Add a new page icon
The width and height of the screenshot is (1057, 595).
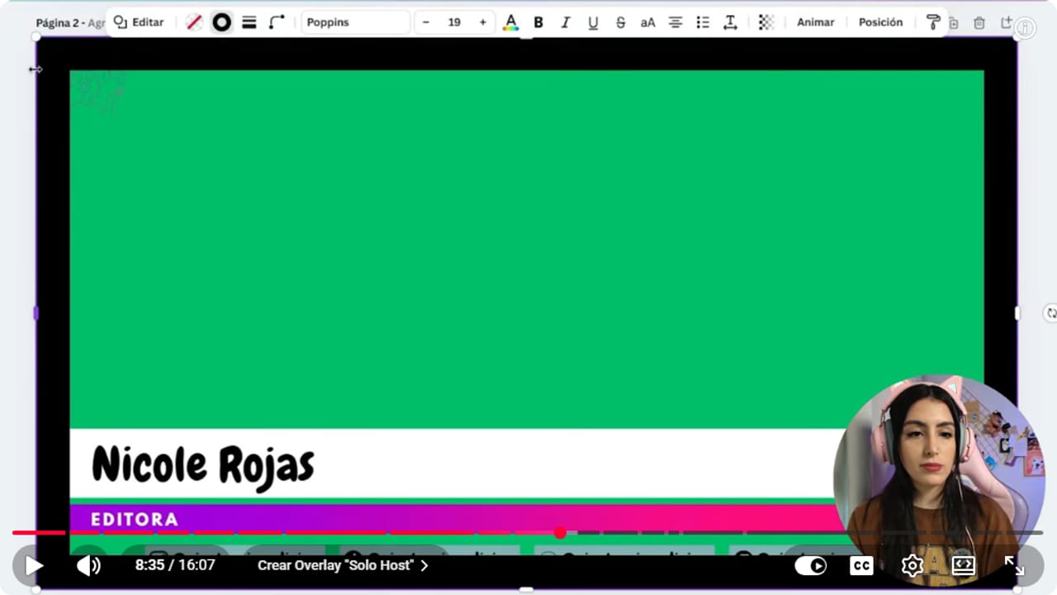pyautogui.click(x=1006, y=23)
